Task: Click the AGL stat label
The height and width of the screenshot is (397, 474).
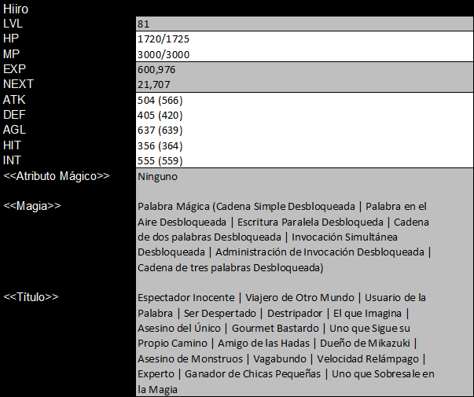Action: pos(14,130)
